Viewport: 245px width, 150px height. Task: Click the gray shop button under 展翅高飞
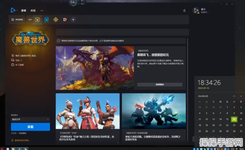(x=160, y=85)
